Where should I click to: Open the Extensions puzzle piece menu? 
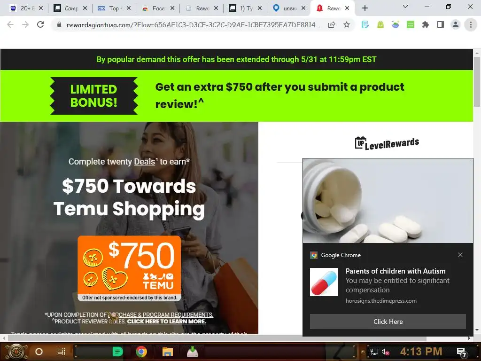click(426, 24)
